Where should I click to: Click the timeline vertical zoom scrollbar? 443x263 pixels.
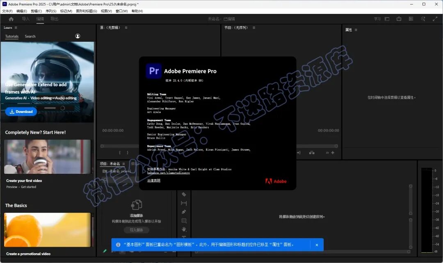click(x=411, y=199)
